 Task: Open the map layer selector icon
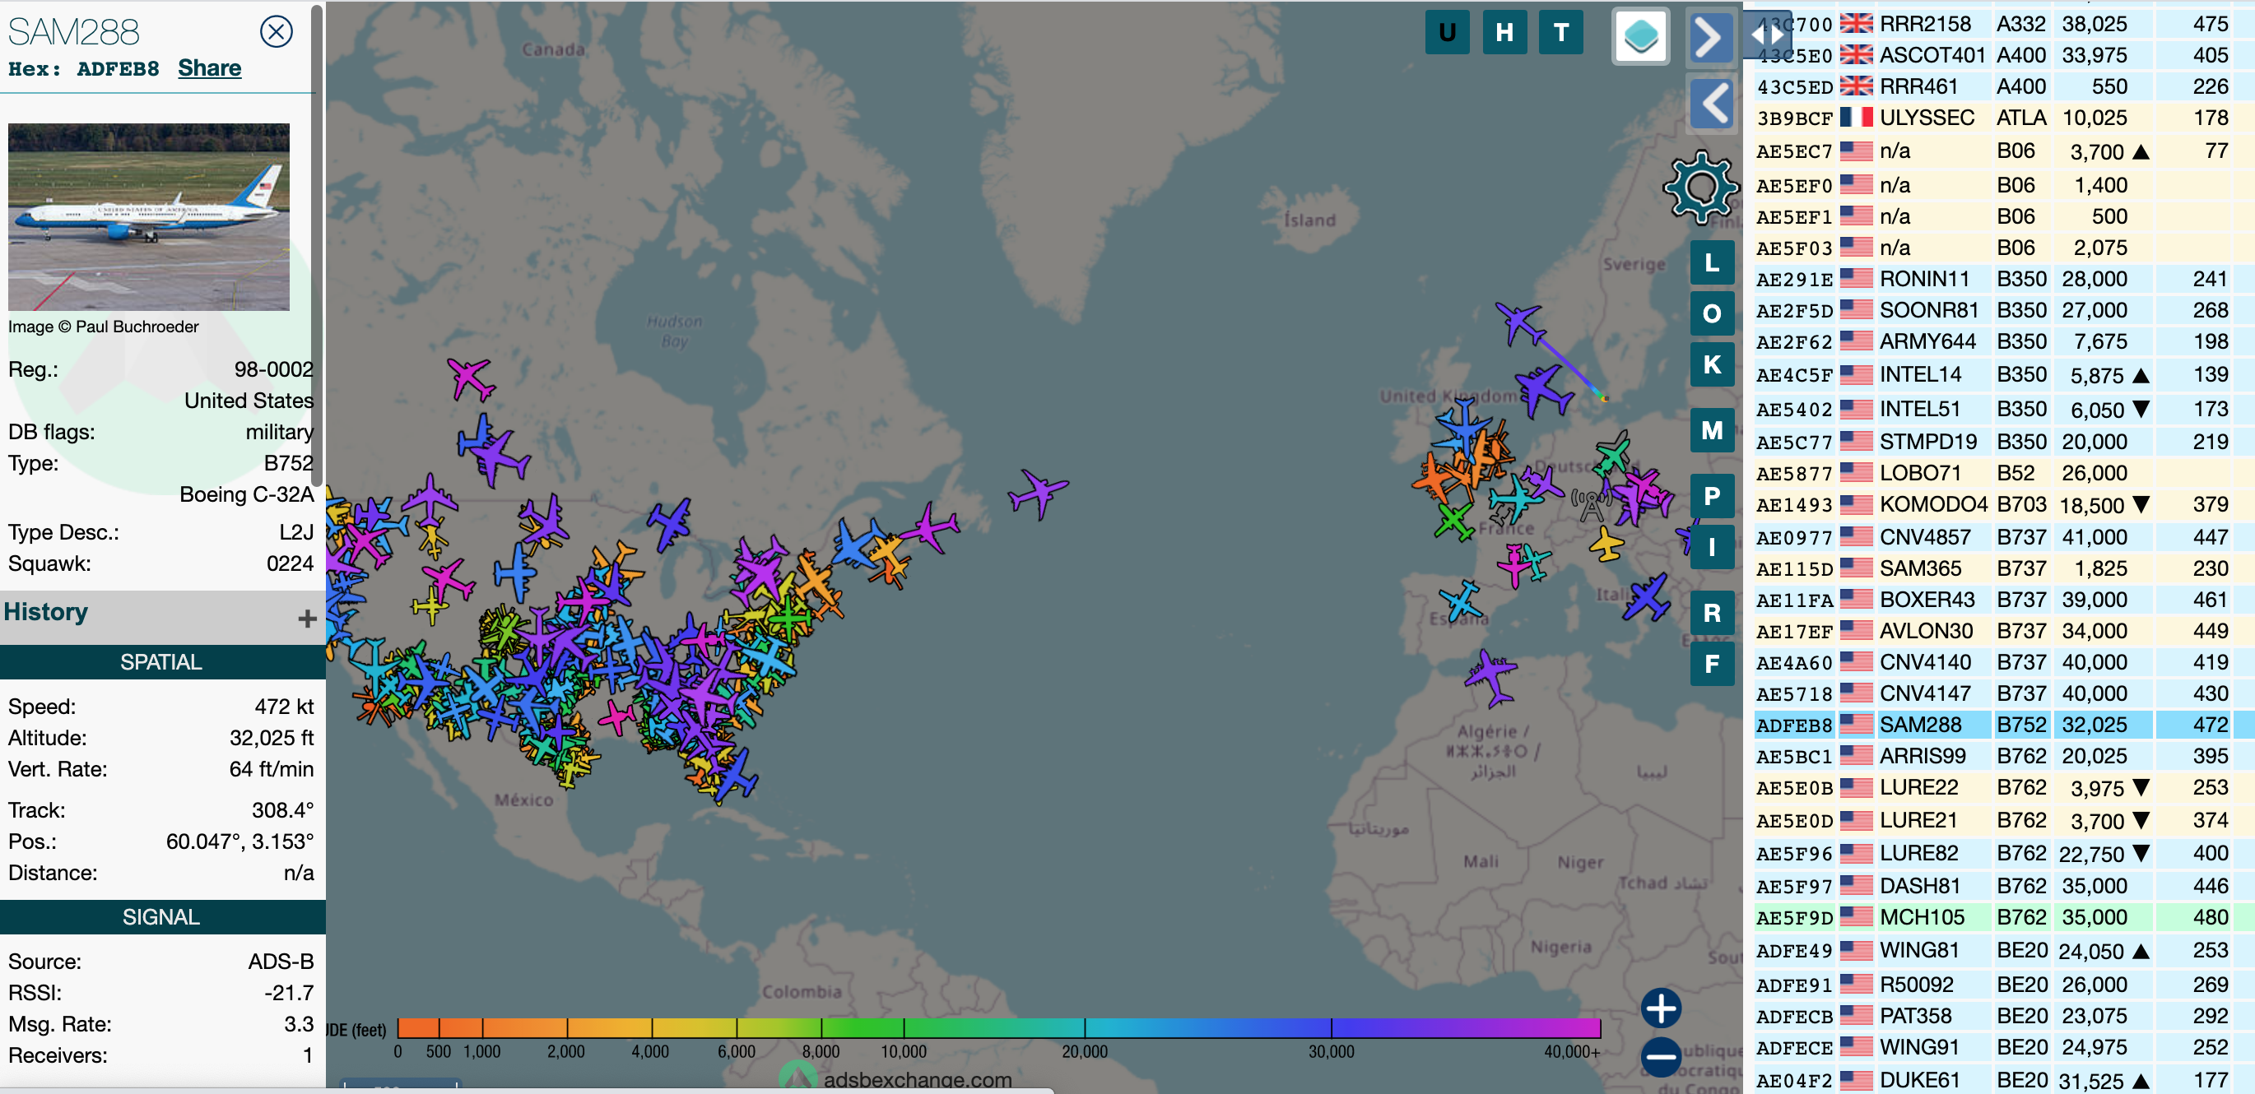(1640, 36)
